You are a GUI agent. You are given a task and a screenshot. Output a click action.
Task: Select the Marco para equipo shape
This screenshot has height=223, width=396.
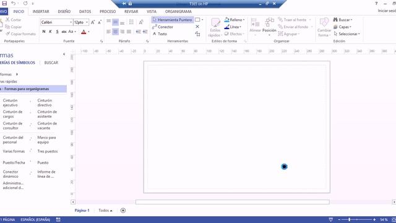(x=47, y=140)
